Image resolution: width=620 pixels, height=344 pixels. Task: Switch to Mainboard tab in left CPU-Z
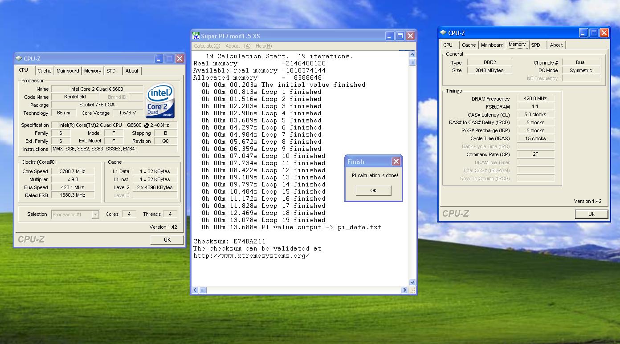coord(68,71)
